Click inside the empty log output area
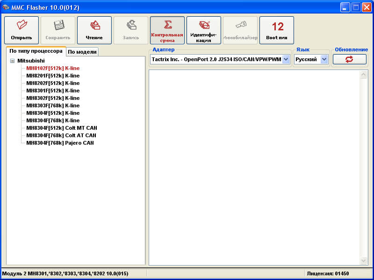Viewport: 374px width, 280px height. tap(254, 168)
